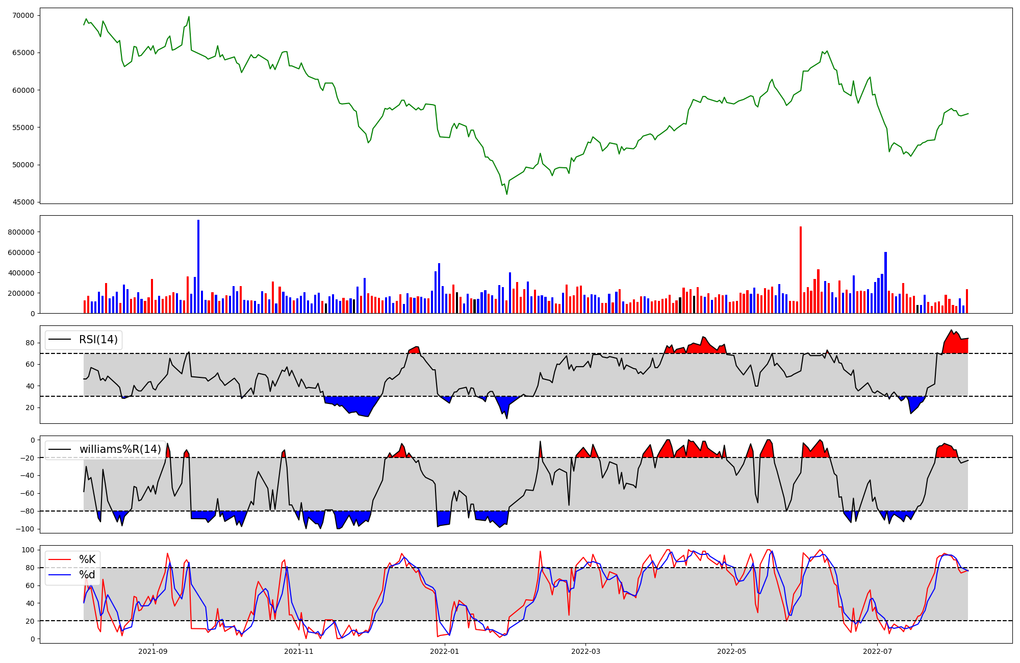Click the 2021-11 x-axis tick label
The image size is (1020, 663).
point(298,651)
